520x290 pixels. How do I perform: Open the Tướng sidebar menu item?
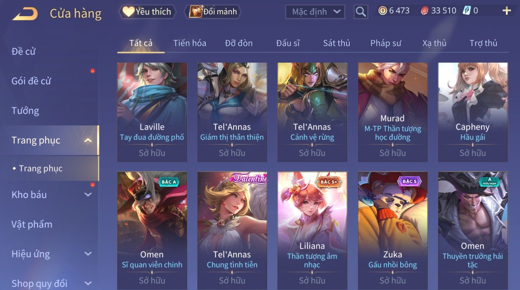(25, 111)
